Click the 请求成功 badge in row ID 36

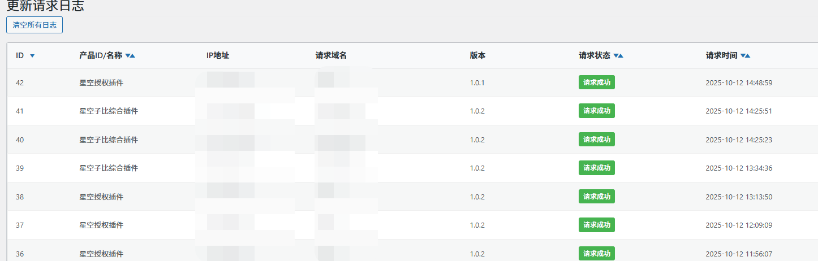pos(596,253)
